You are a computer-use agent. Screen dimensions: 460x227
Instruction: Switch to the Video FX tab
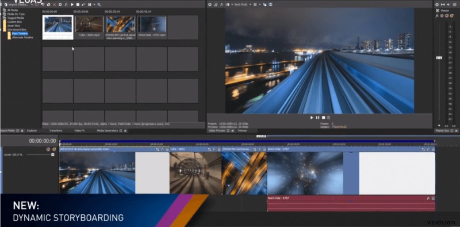(79, 131)
